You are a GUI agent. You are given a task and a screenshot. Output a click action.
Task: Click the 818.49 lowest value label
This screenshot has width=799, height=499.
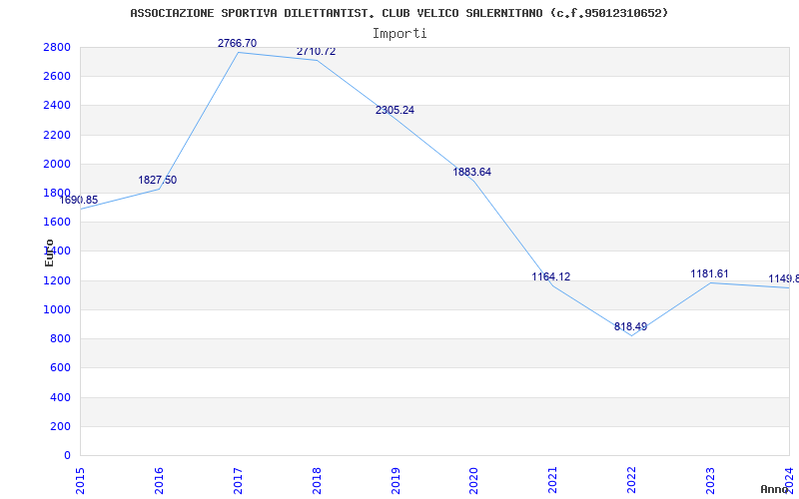(x=630, y=326)
